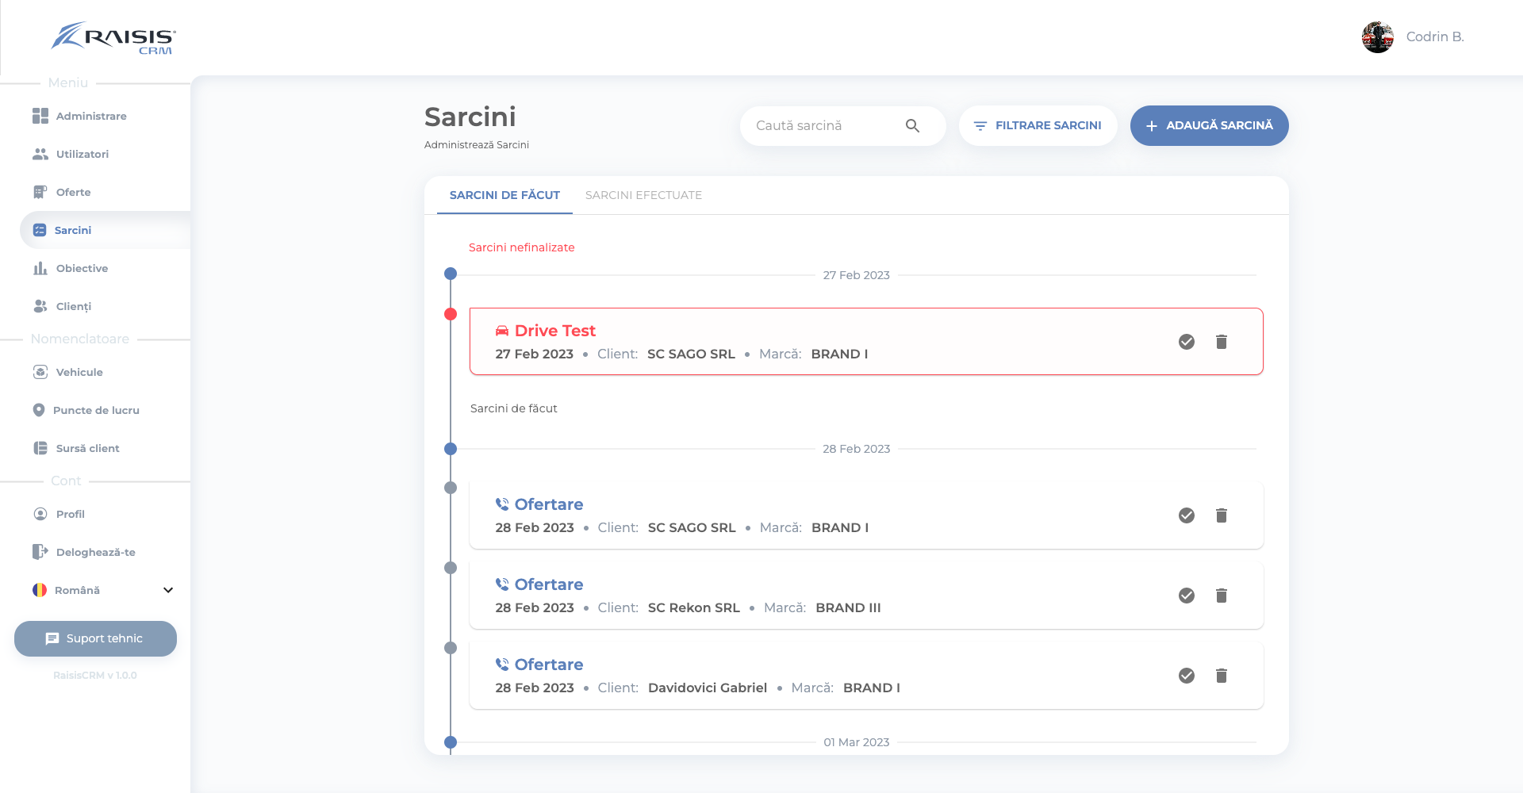The width and height of the screenshot is (1523, 793).
Task: Go to Utilizatori in the sidebar
Action: tap(82, 154)
